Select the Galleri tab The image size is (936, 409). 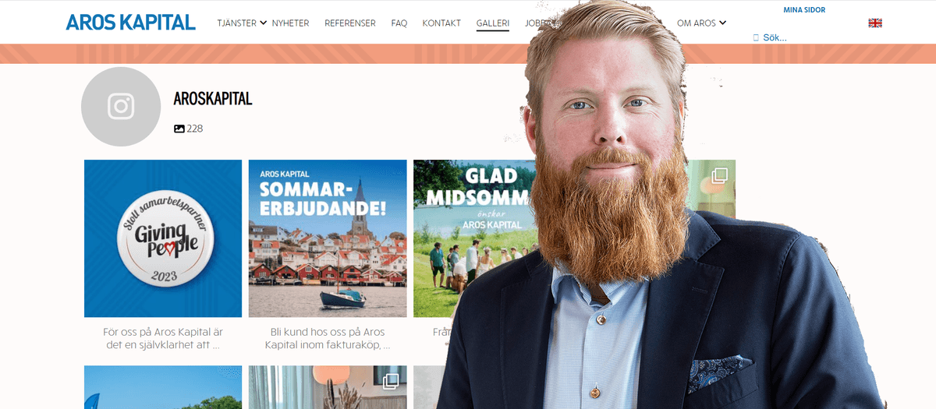tap(493, 23)
